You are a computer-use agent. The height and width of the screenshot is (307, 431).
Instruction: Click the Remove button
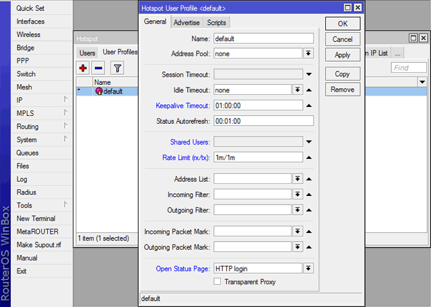tap(343, 90)
